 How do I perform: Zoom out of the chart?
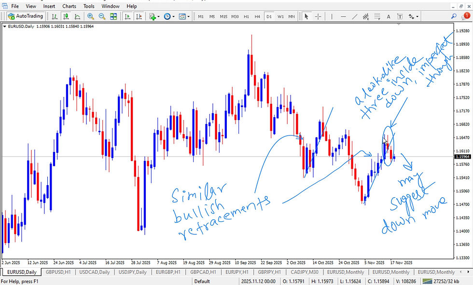tap(102, 16)
